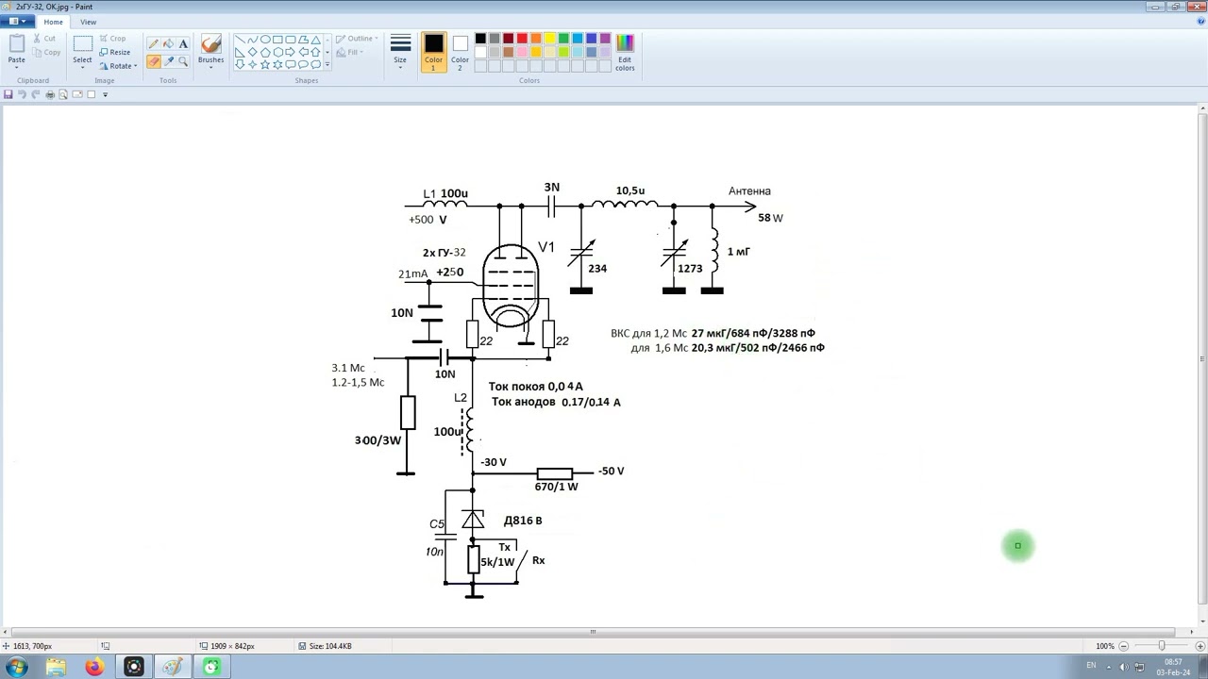Activate Color 1 foreground selector
The image size is (1208, 679).
click(x=433, y=52)
